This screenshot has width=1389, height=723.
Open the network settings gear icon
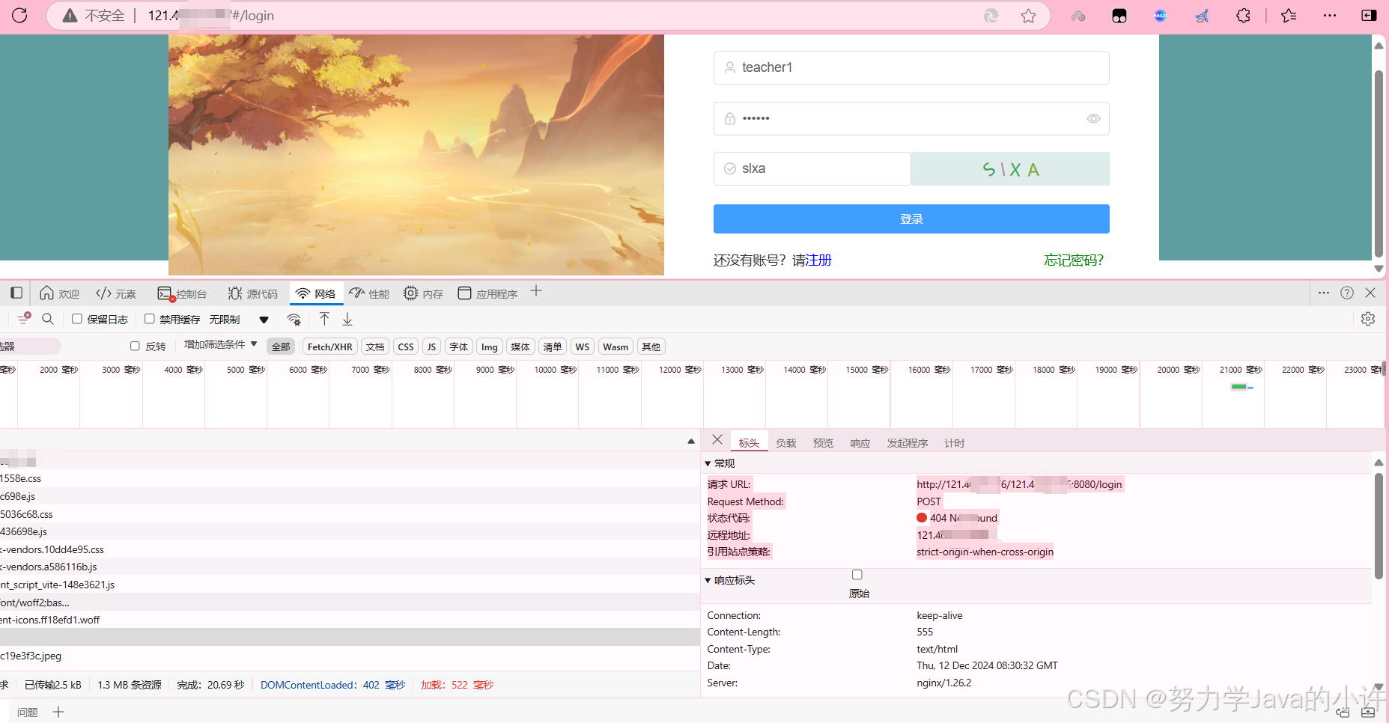pyautogui.click(x=1368, y=319)
